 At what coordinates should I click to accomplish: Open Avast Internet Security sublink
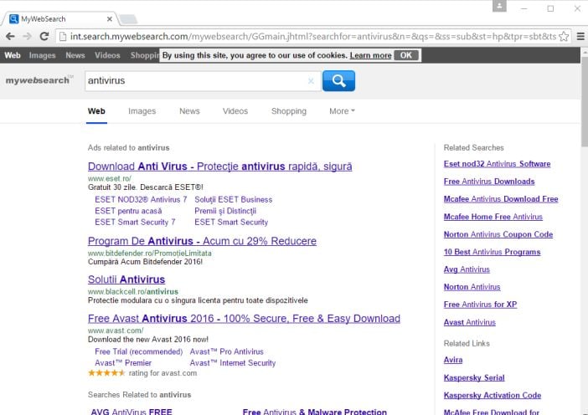(233, 363)
